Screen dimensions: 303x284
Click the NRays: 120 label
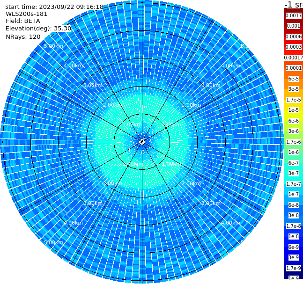pyautogui.click(x=23, y=36)
